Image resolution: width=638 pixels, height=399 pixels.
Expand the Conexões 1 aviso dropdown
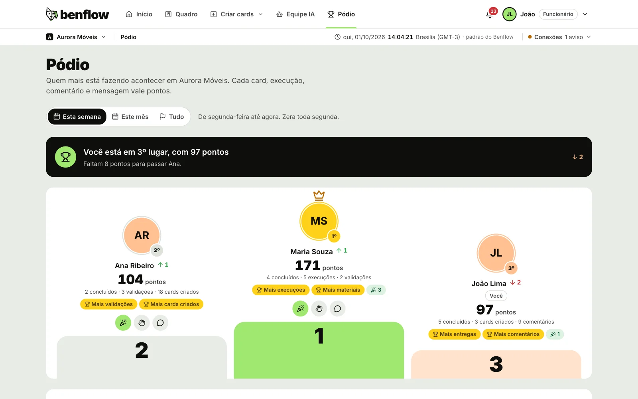coord(559,37)
